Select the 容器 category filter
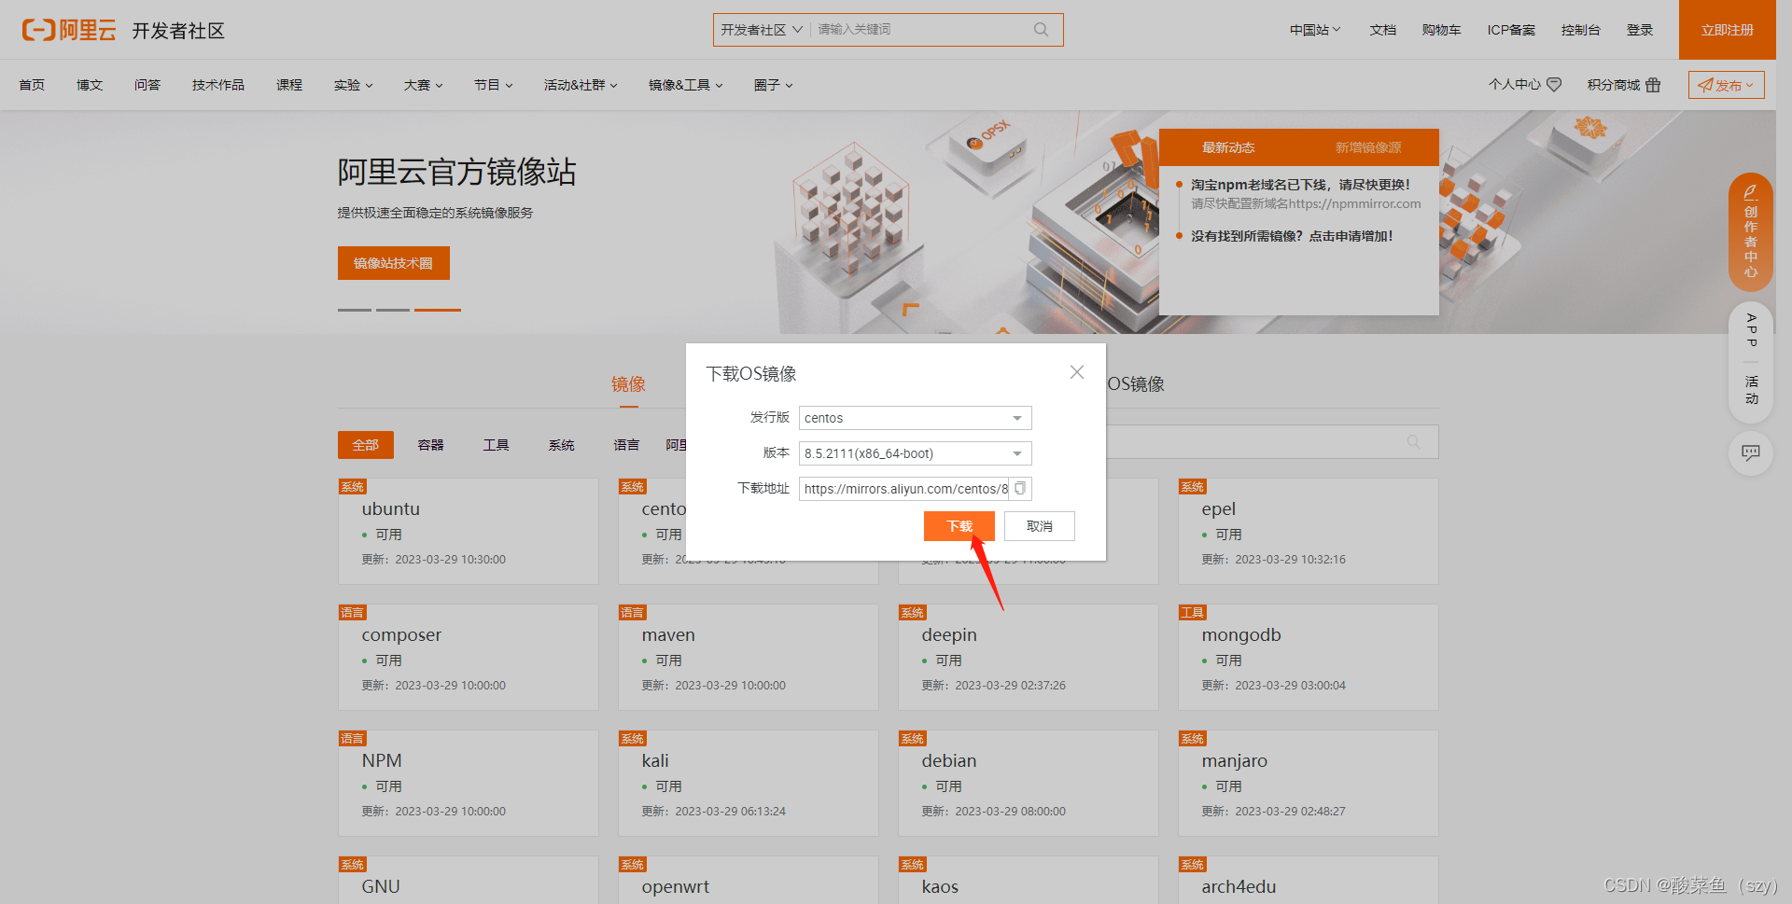 pos(431,445)
